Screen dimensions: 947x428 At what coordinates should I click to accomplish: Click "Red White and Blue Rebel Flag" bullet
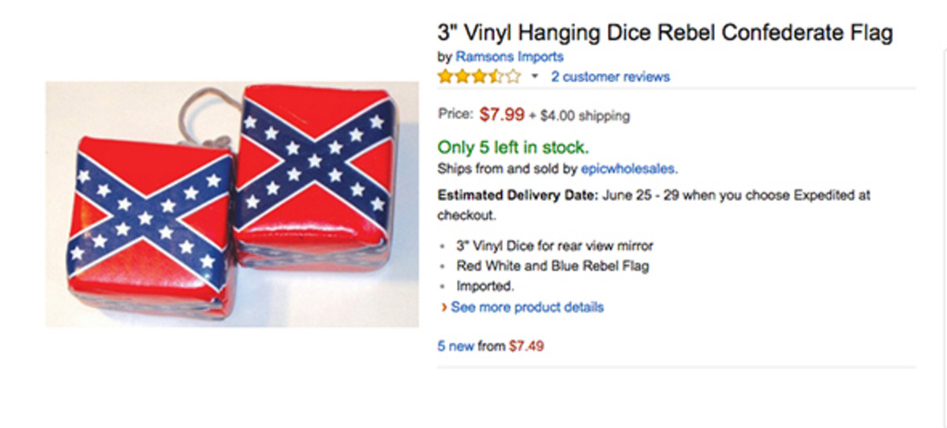tap(552, 266)
